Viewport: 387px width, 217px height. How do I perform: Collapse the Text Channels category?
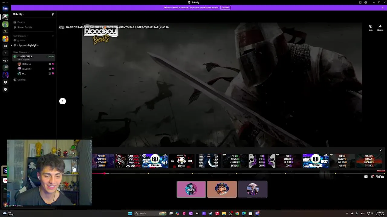[x=21, y=36]
